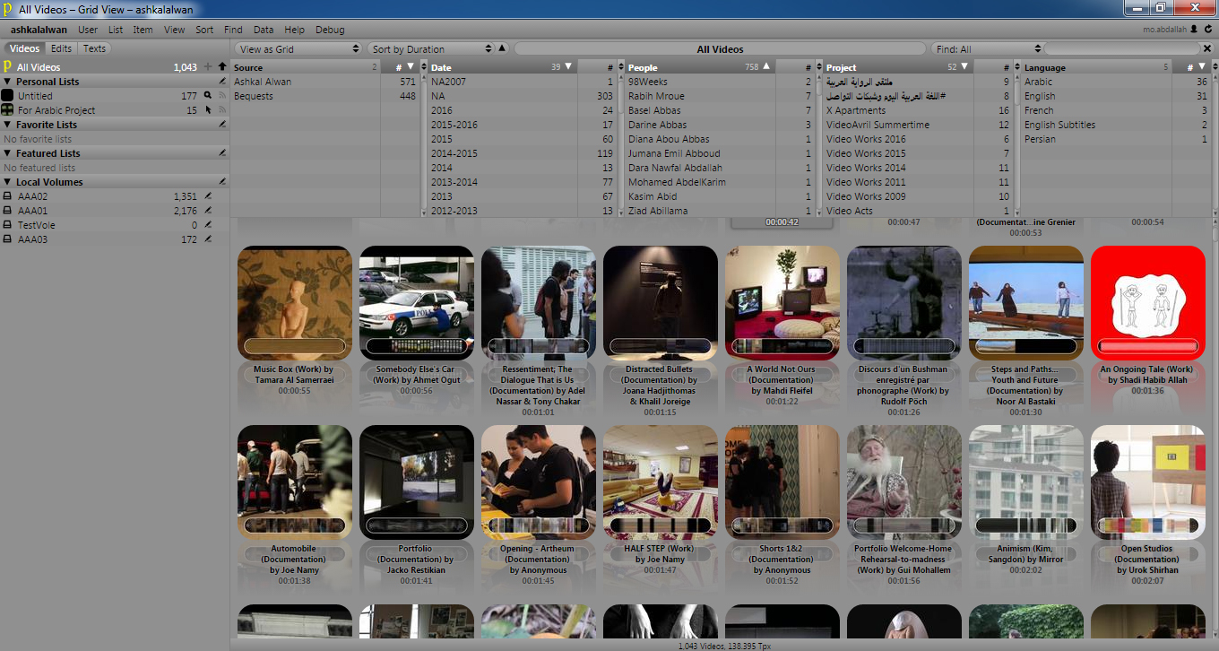Open the filter selector arrows beside Source
The image size is (1219, 651).
[423, 66]
